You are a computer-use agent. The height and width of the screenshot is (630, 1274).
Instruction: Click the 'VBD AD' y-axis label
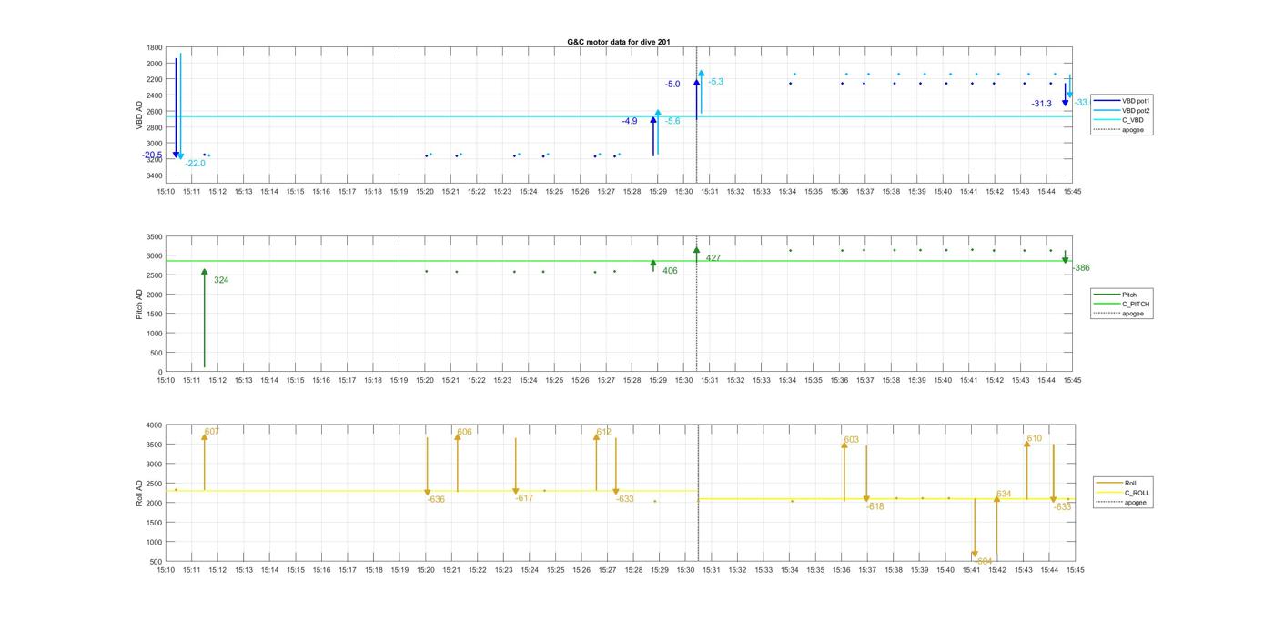(139, 115)
